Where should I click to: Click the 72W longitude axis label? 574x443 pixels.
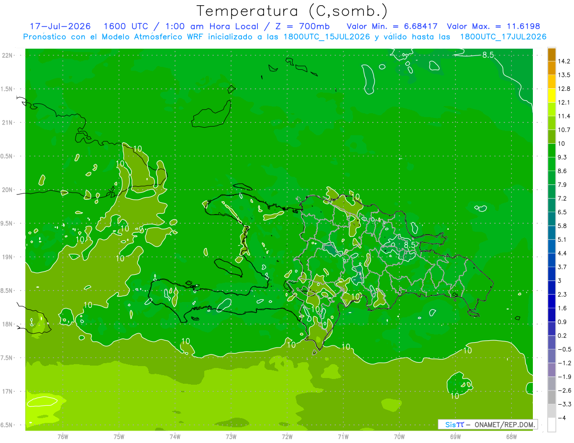[287, 437]
